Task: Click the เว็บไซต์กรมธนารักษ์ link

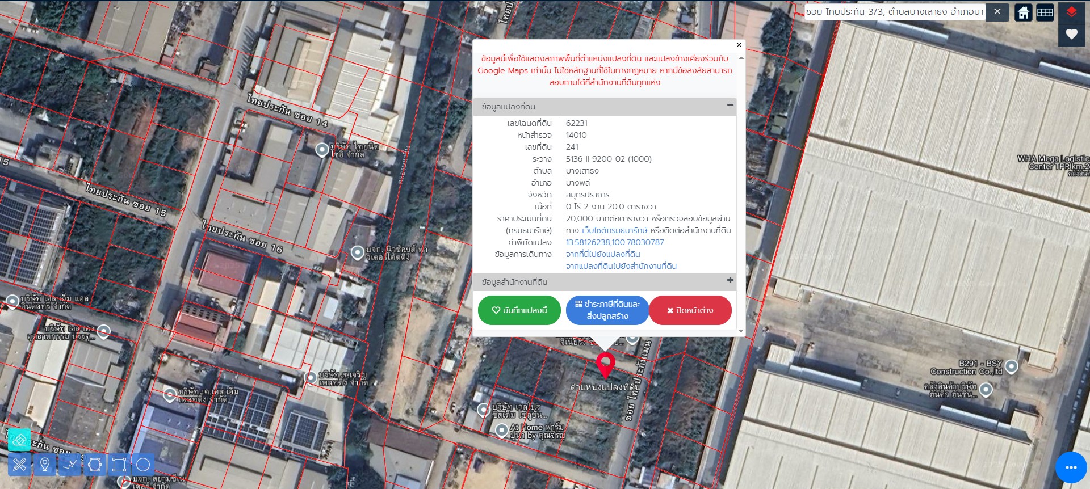Action: tap(614, 230)
